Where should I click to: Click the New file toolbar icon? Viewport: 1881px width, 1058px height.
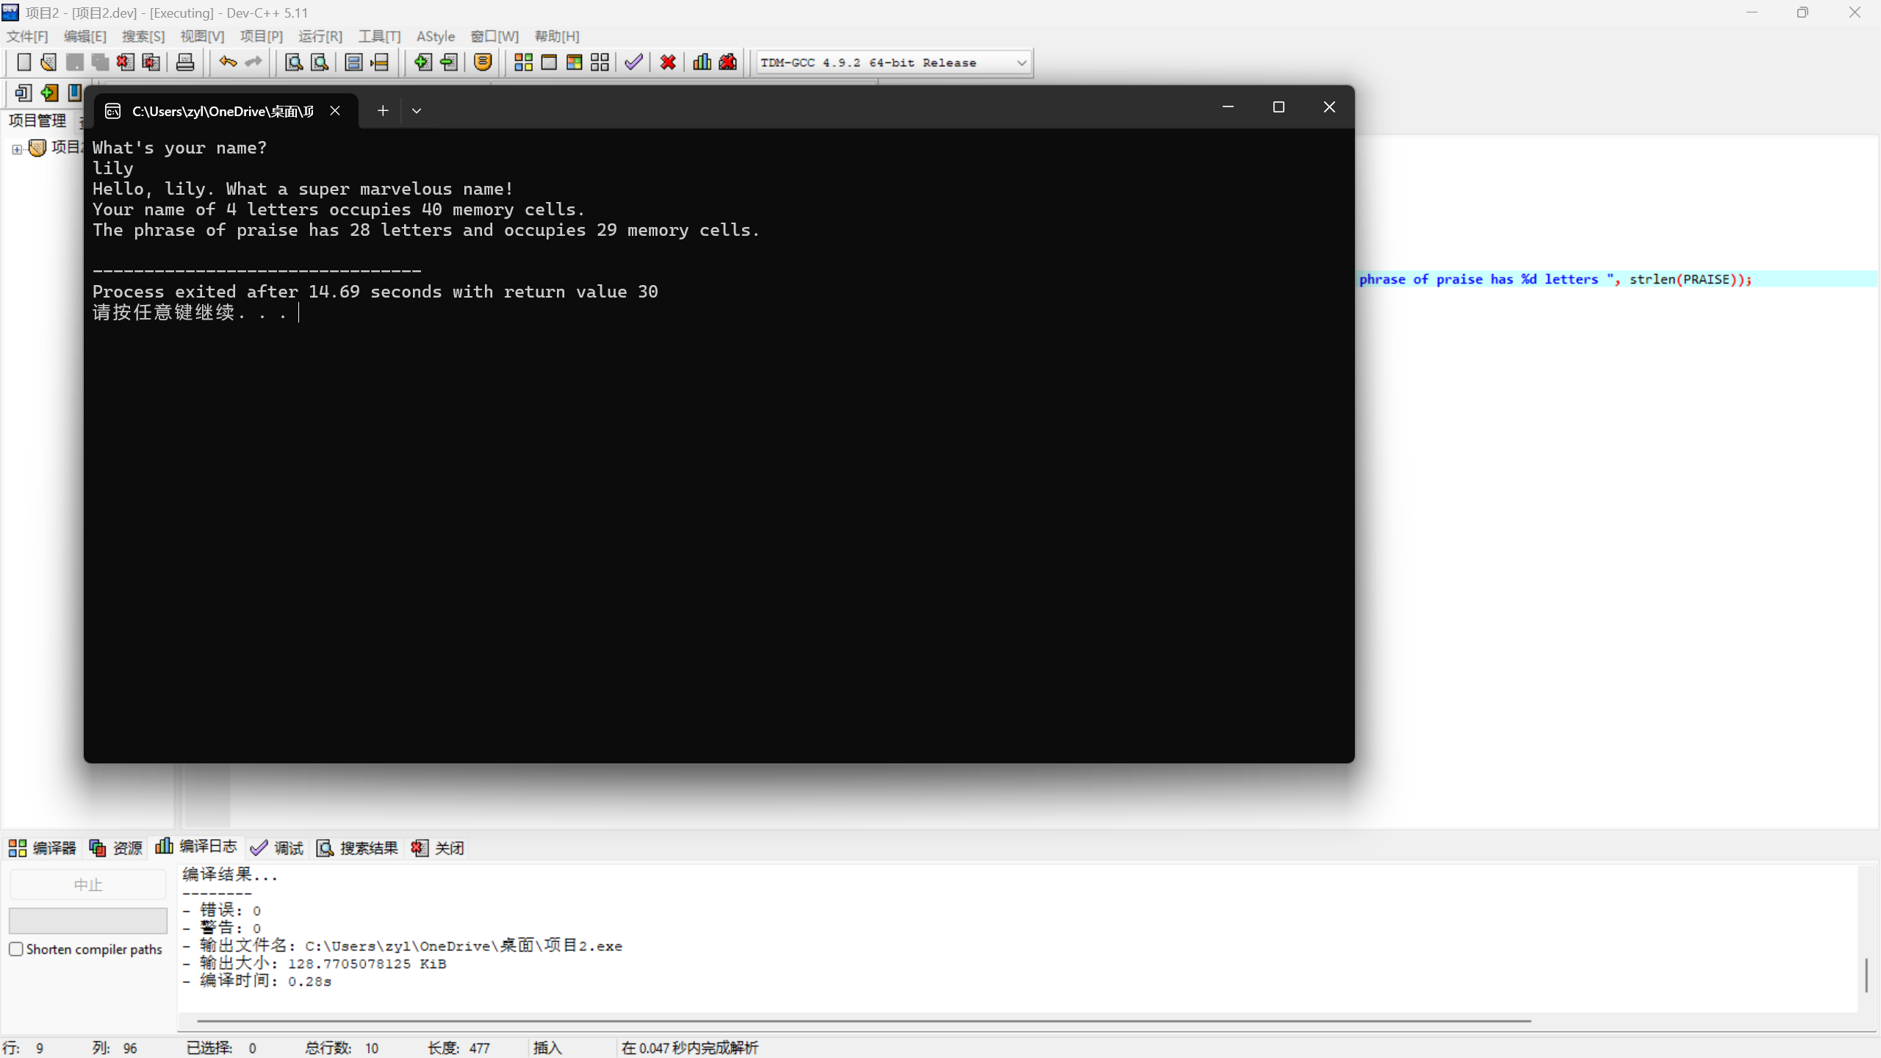click(x=24, y=62)
